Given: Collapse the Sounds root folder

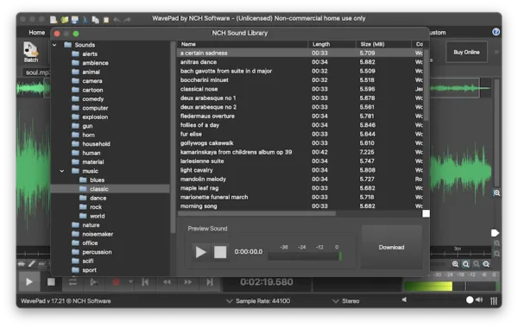Looking at the screenshot, I should coord(55,45).
